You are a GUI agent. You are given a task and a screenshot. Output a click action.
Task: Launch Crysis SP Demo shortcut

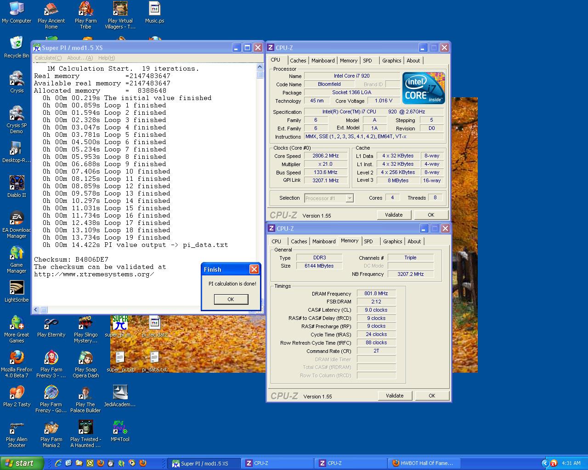(x=17, y=120)
